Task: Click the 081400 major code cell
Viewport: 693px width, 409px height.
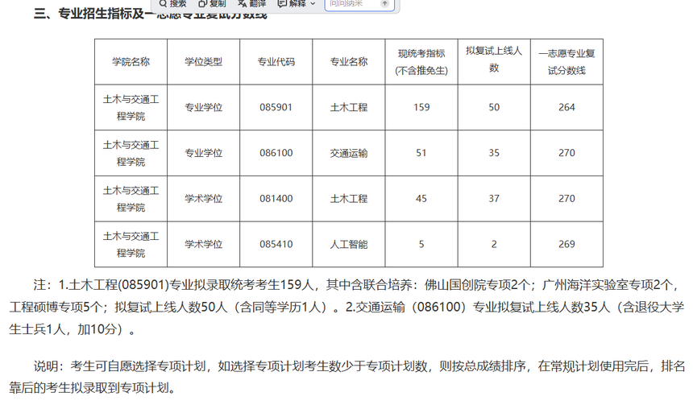Action: (276, 198)
